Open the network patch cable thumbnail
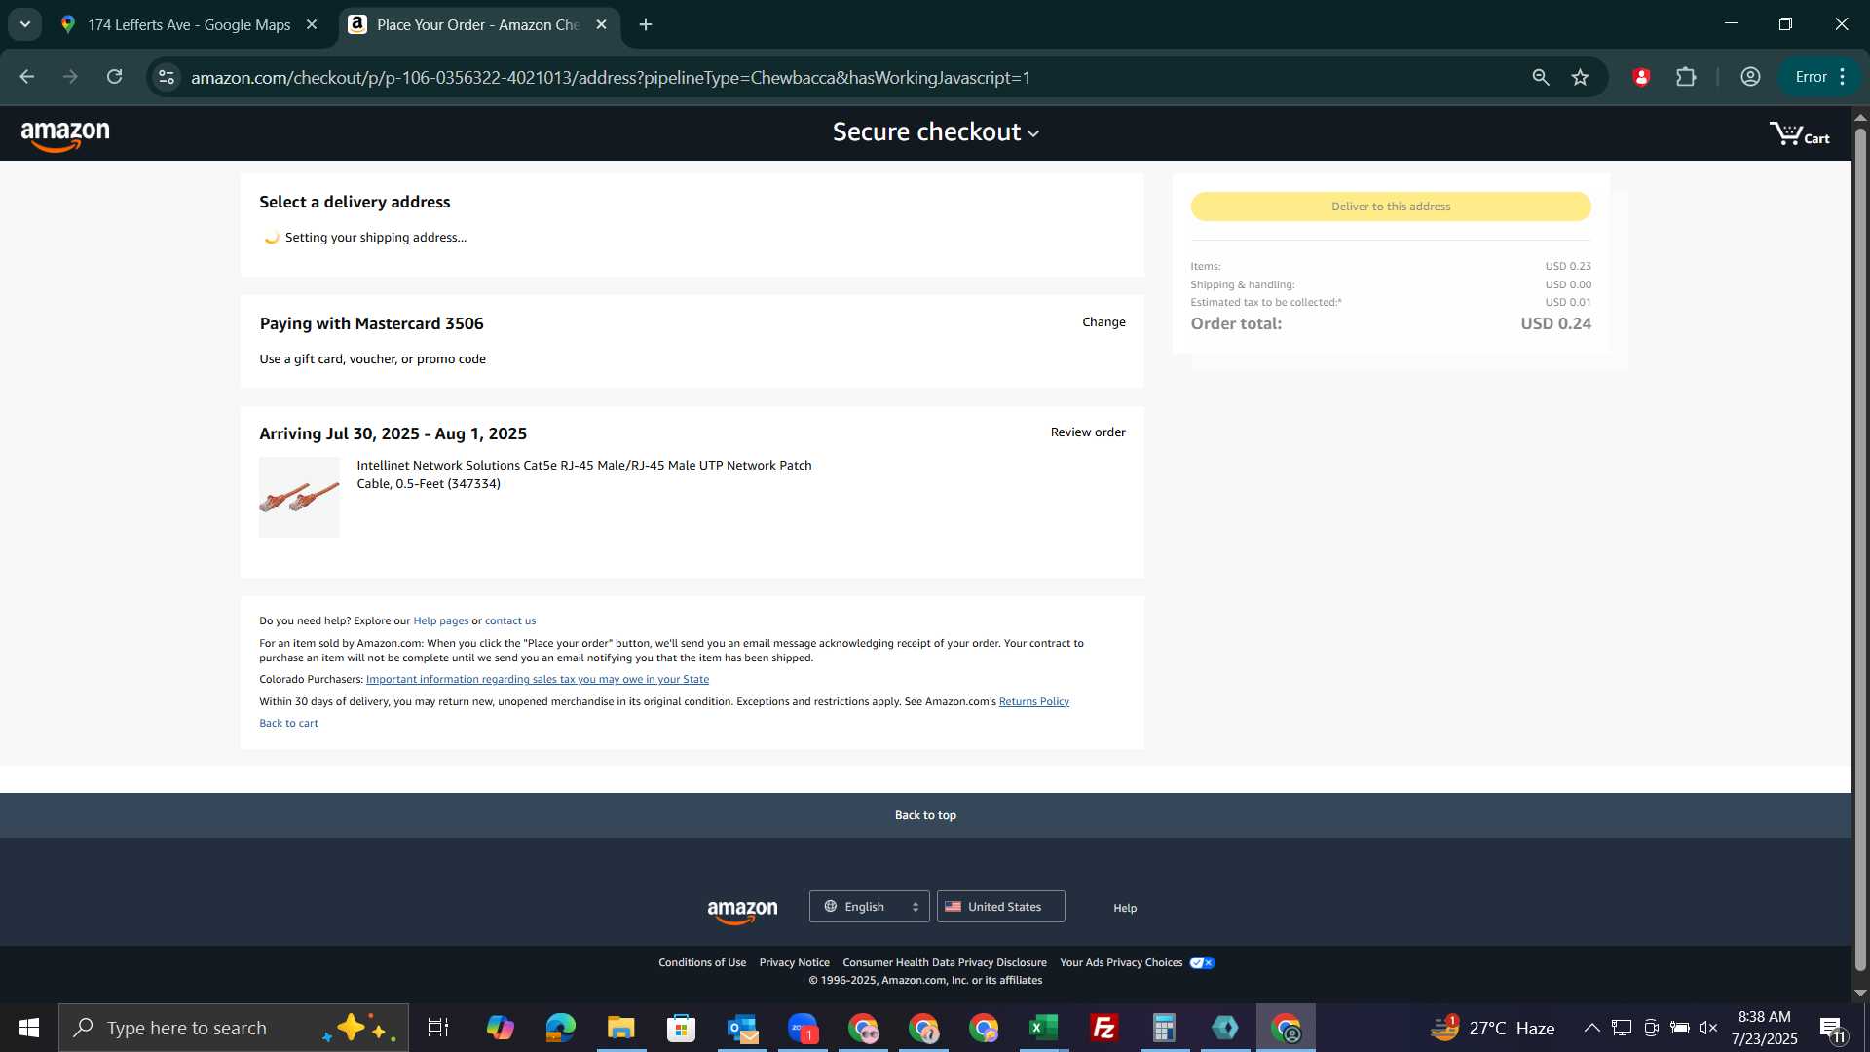This screenshot has width=1870, height=1052. pyautogui.click(x=299, y=497)
